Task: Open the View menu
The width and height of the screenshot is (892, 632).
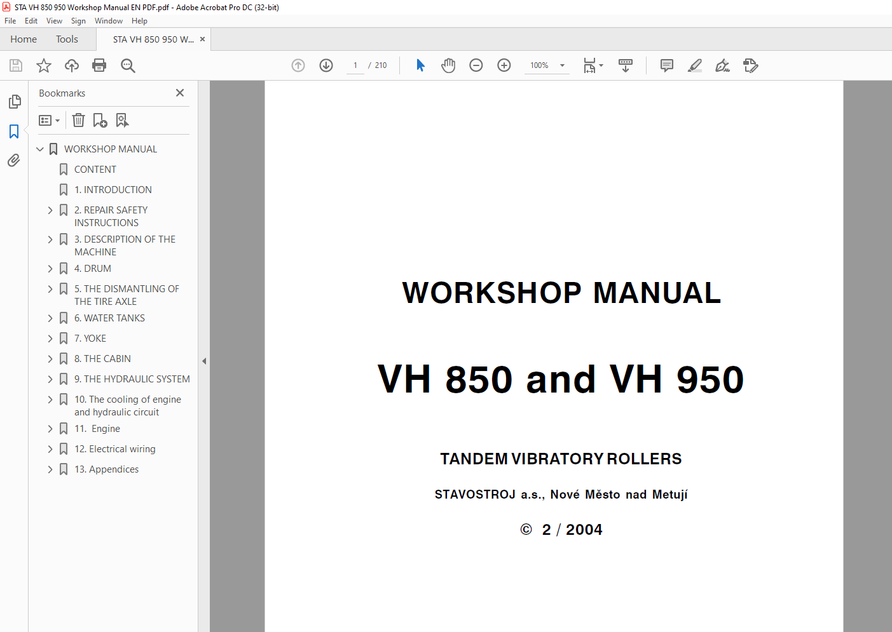Action: pyautogui.click(x=54, y=21)
